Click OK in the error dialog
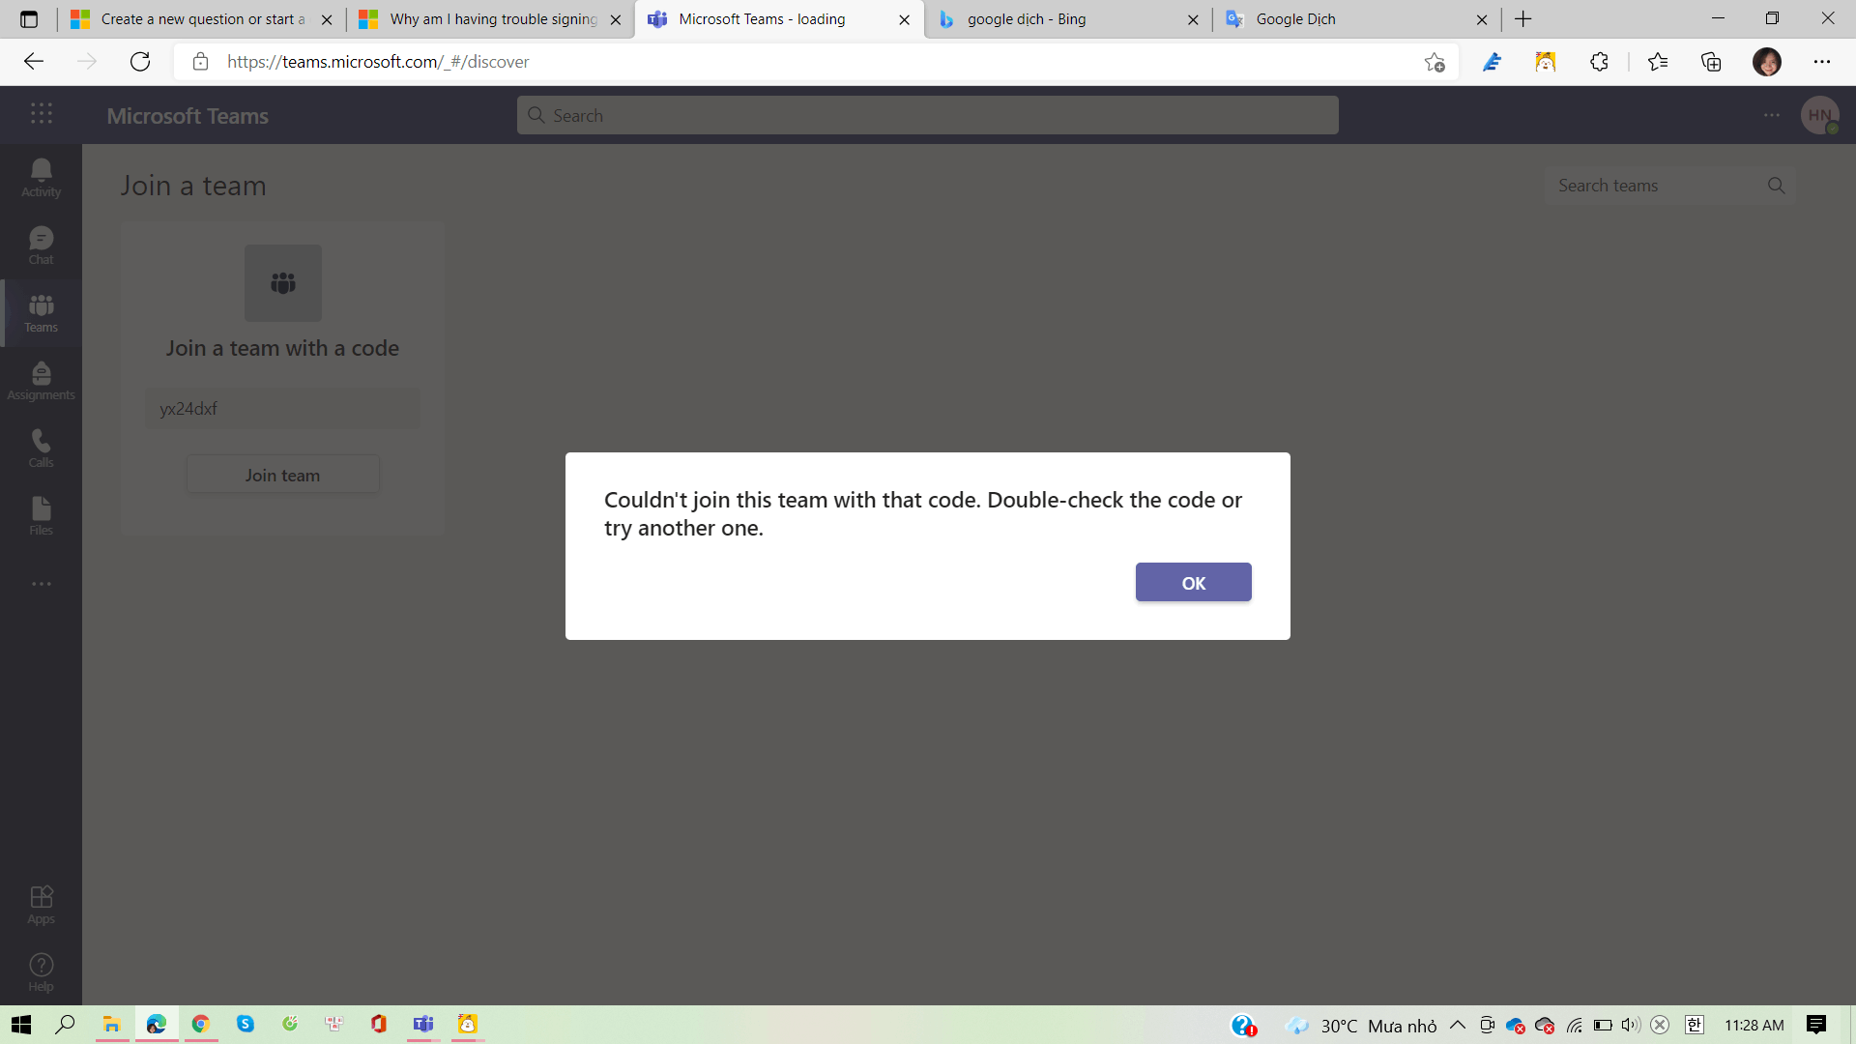The height and width of the screenshot is (1044, 1856). tap(1193, 583)
